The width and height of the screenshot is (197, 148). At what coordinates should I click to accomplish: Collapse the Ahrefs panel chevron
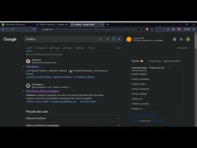click(179, 68)
